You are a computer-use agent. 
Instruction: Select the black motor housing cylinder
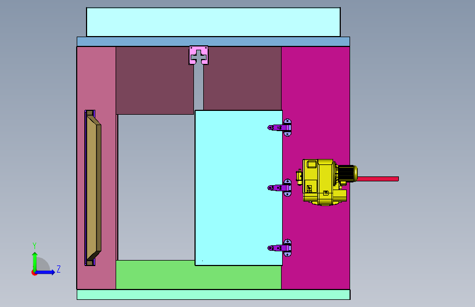347,174
